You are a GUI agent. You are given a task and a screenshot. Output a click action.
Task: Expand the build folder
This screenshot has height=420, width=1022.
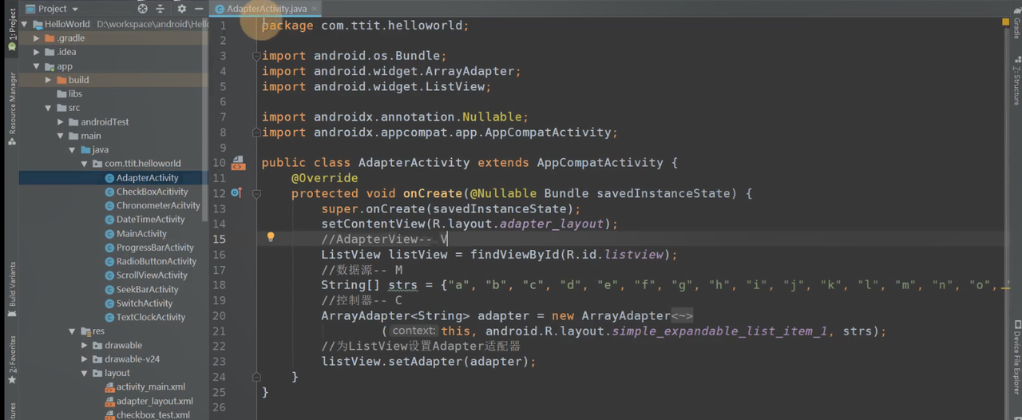coord(49,80)
